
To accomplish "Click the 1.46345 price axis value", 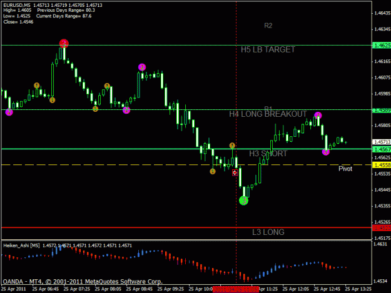I will [x=382, y=29].
